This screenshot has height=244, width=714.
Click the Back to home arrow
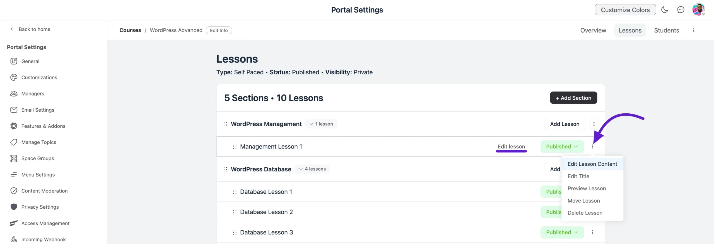click(x=13, y=29)
